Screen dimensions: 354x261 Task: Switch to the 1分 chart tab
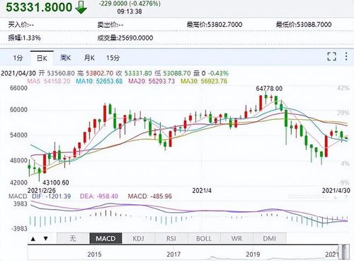click(18, 57)
